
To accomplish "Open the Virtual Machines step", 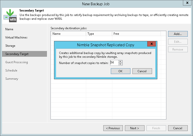I will coord(16,37).
